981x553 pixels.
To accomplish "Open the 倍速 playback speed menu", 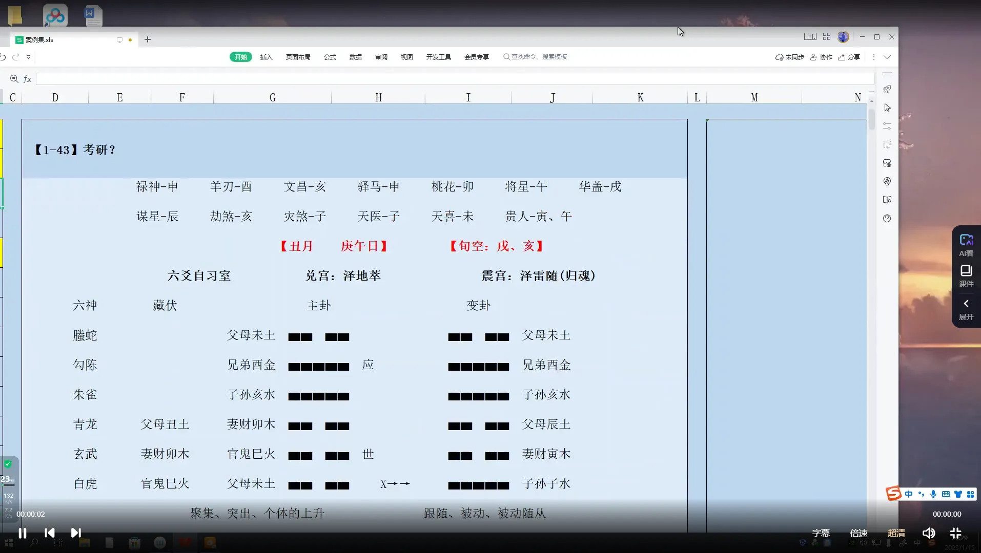I will 859,533.
